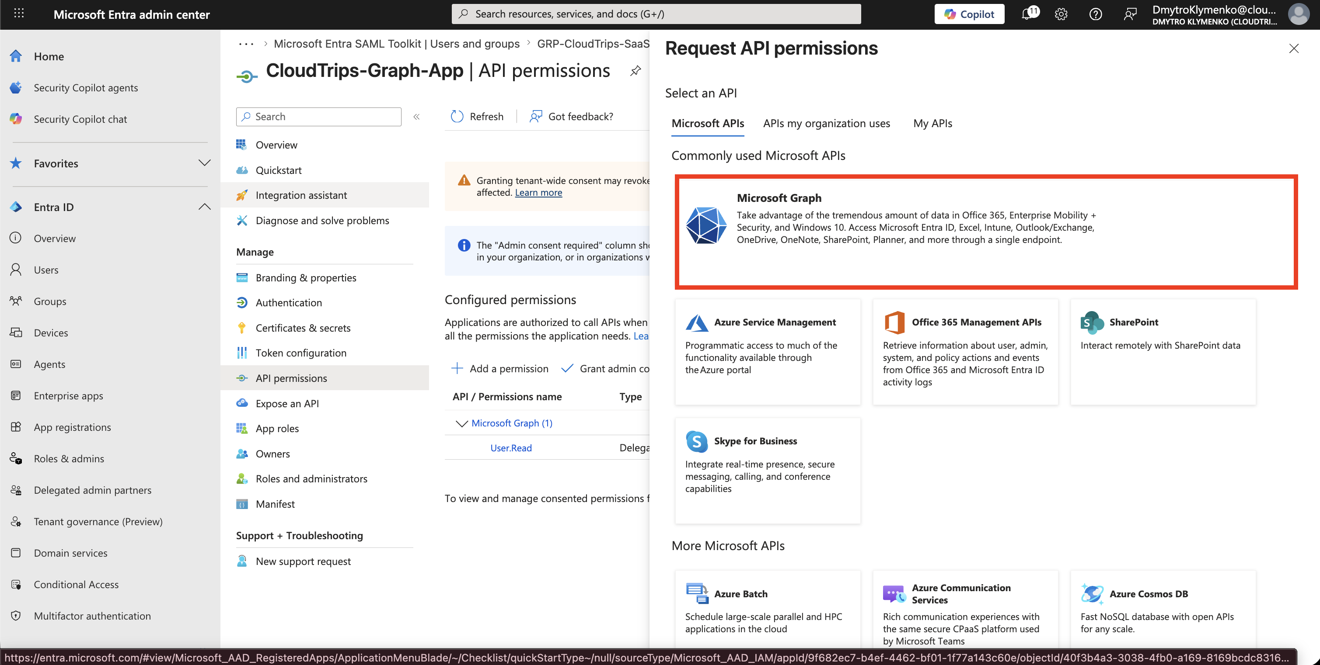Collapse Microsoft Graph (1) permissions group
The image size is (1320, 665).
coord(461,423)
